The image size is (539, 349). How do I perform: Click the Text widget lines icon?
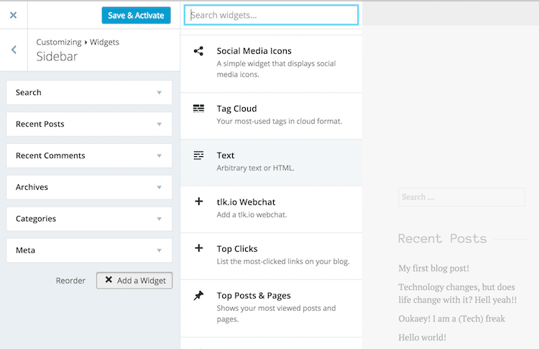198,155
